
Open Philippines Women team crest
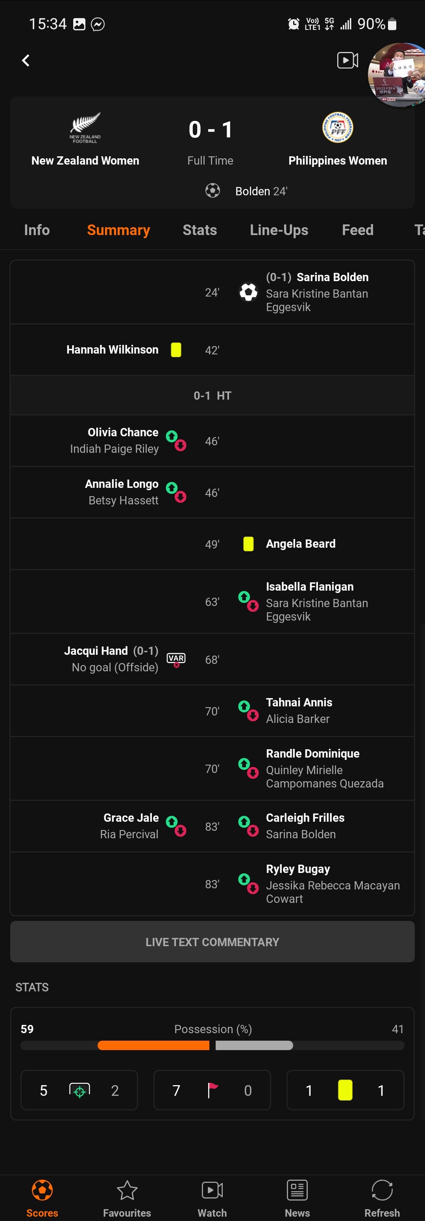pyautogui.click(x=337, y=128)
